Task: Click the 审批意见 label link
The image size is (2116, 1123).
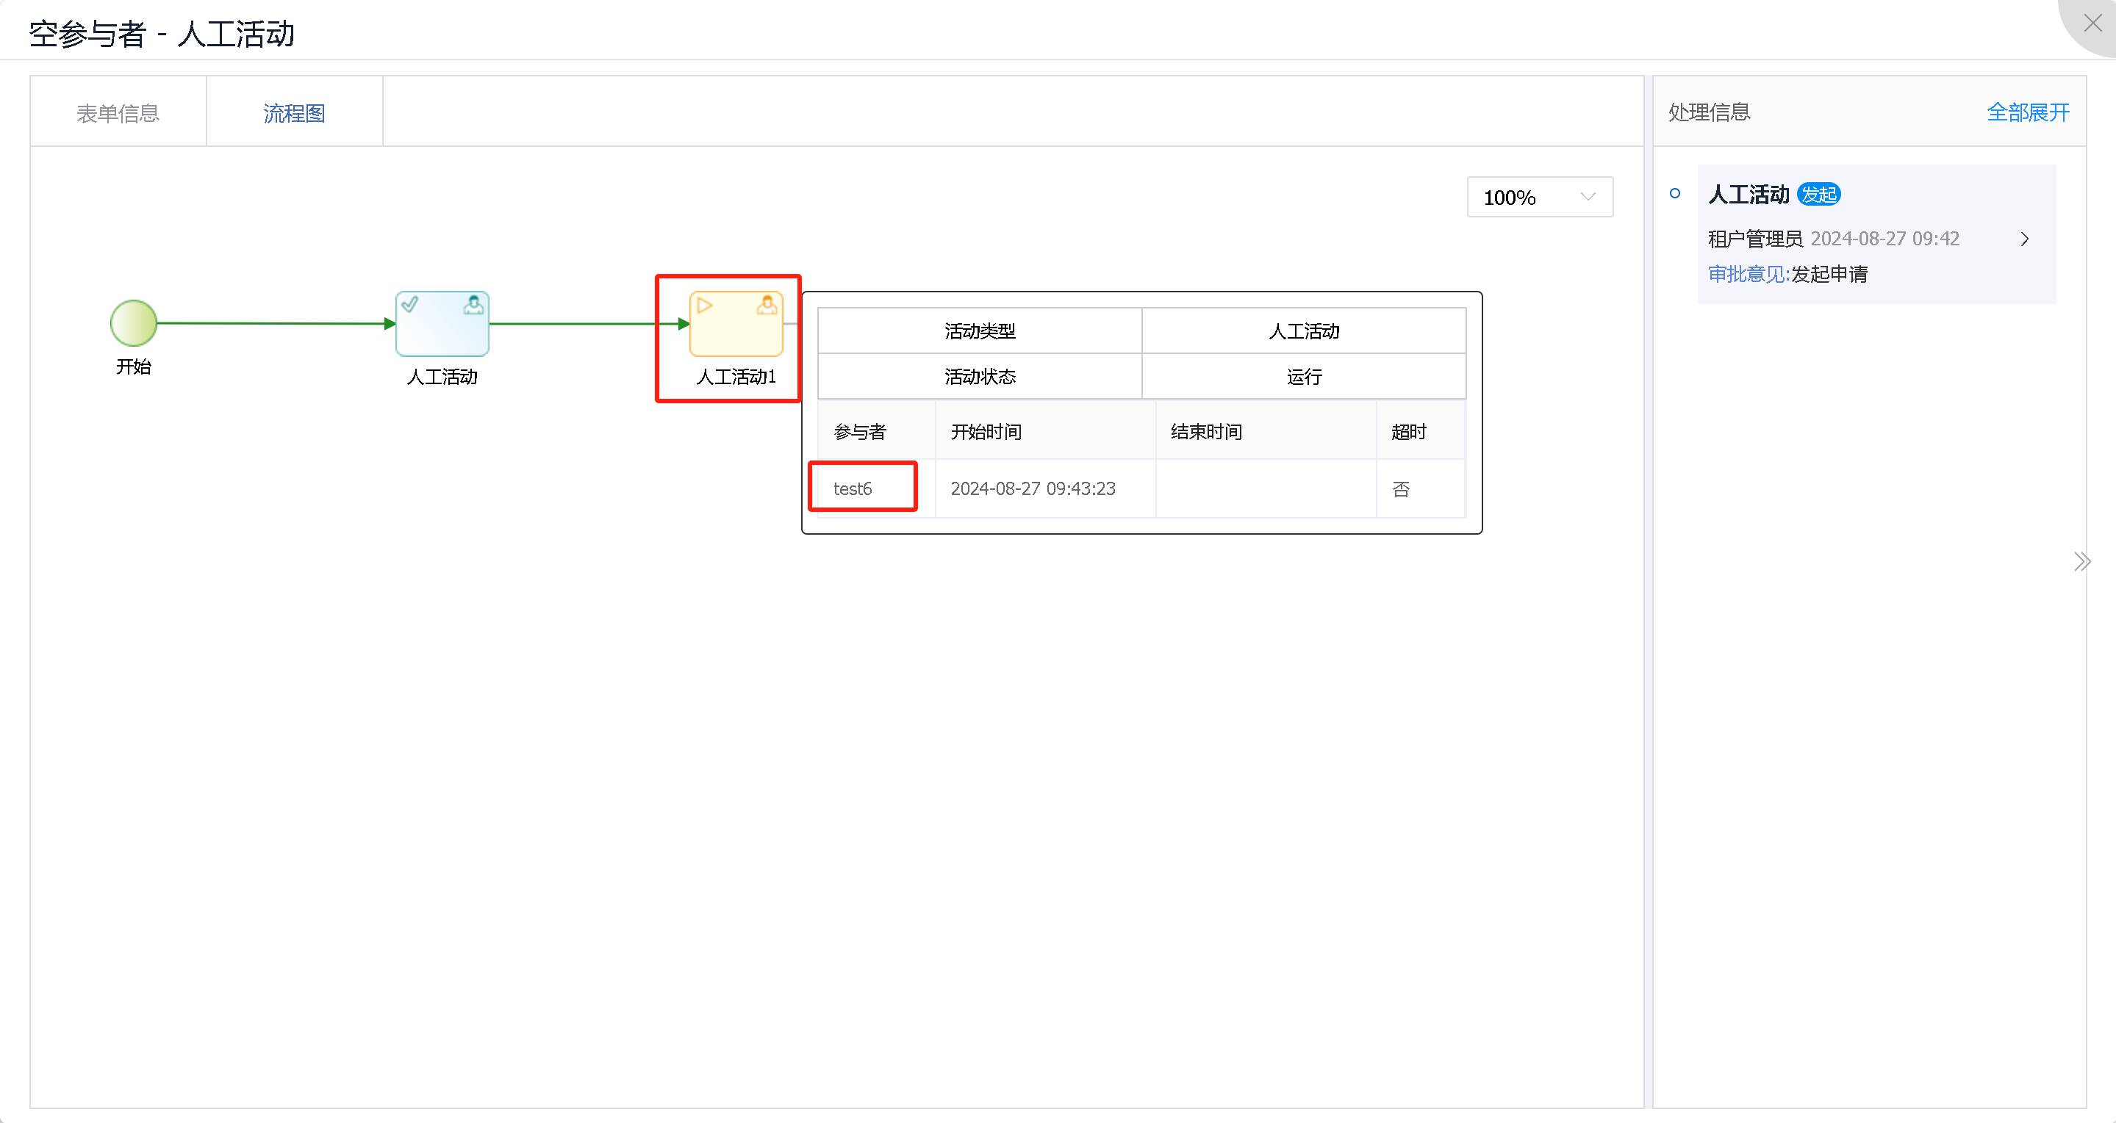Action: pyautogui.click(x=1747, y=274)
